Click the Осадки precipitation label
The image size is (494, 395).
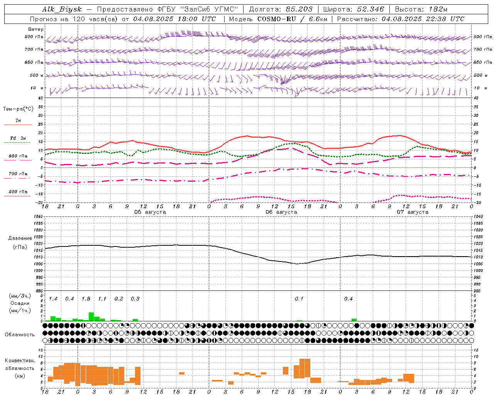click(x=20, y=303)
